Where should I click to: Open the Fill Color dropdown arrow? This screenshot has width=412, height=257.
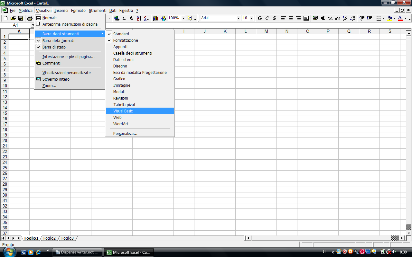click(x=395, y=18)
